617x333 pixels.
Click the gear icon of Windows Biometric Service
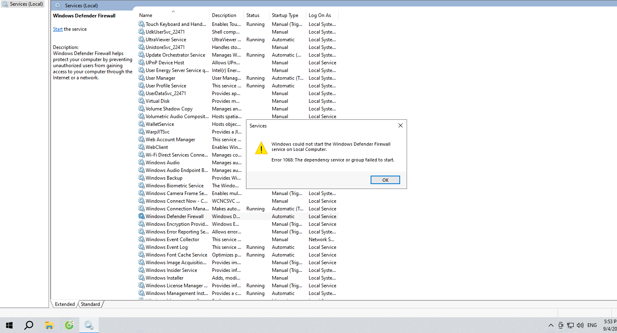[142, 186]
